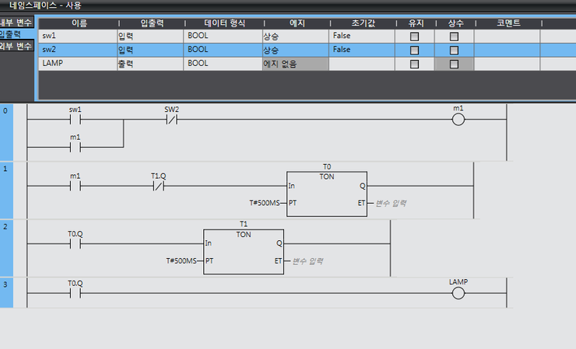The image size is (576, 349).
Task: Select the T0 TON timer block
Action: tap(327, 194)
